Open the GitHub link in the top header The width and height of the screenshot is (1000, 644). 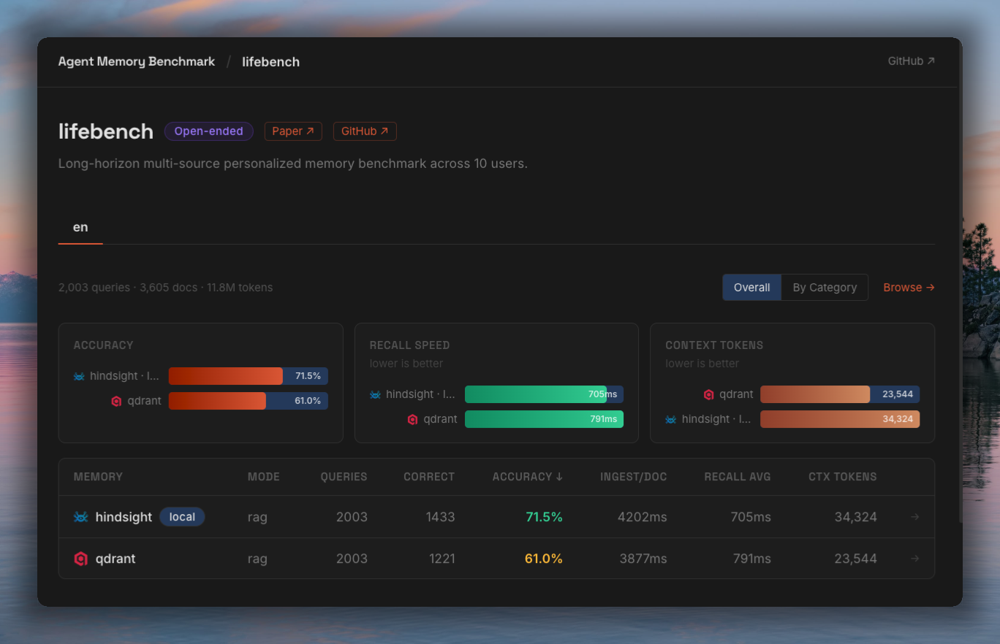tap(911, 61)
